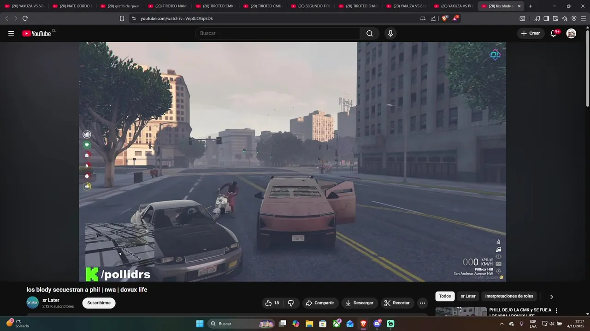Go forward in the browser
Viewport: 590px width, 331px height.
(x=16, y=18)
